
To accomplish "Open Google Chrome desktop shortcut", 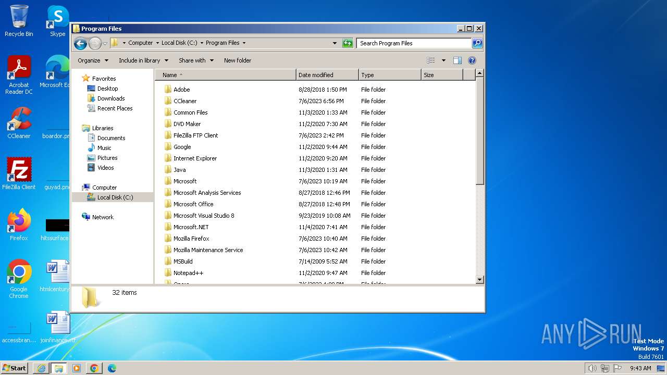I will pos(19,279).
